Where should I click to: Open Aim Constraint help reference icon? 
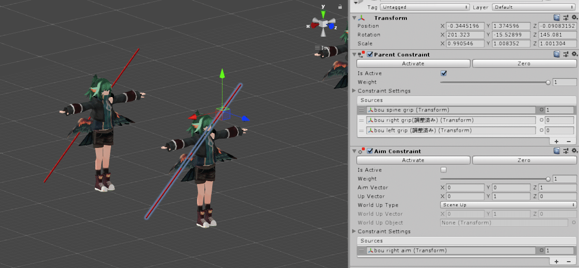pyautogui.click(x=557, y=151)
